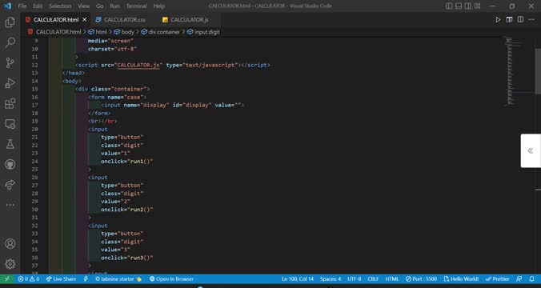The height and width of the screenshot is (288, 541).
Task: Open the Testing flask icon
Action: (x=10, y=144)
